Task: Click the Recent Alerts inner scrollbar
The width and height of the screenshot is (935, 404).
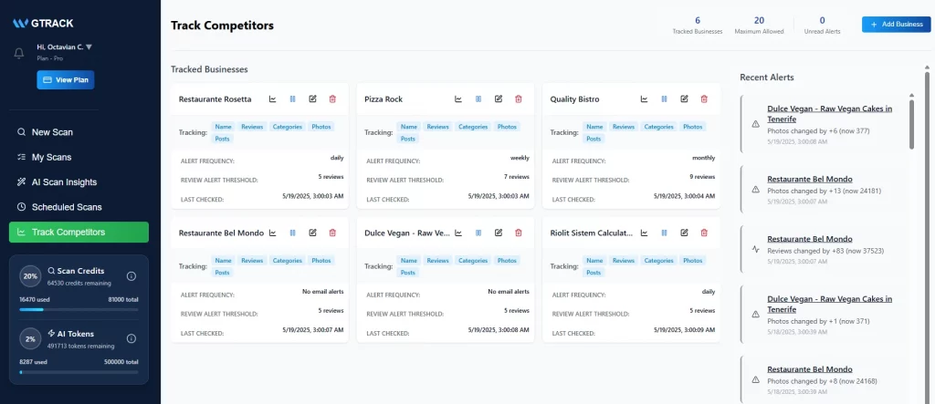Action: (x=912, y=124)
